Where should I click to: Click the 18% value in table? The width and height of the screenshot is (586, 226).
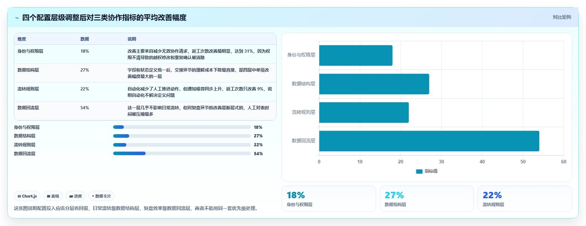coord(85,51)
